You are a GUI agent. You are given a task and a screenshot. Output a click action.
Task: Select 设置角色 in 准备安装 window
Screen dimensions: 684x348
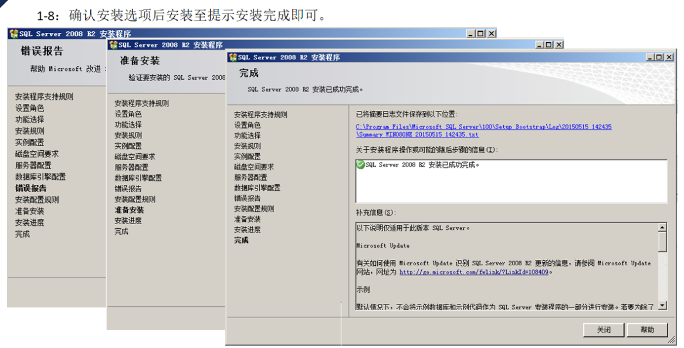(x=128, y=114)
